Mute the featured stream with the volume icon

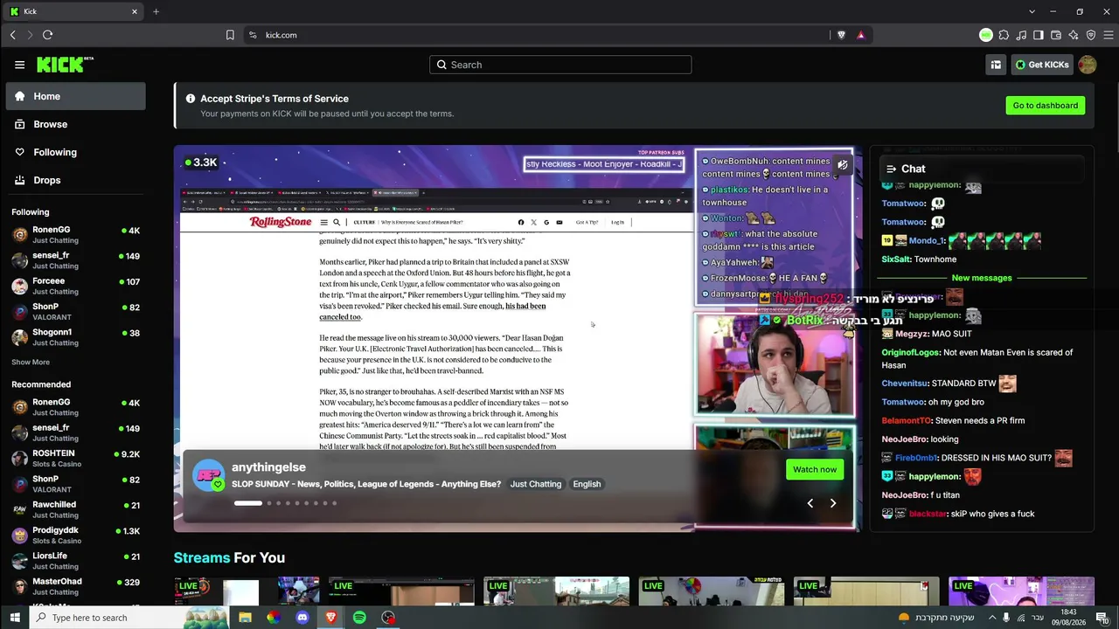842,164
